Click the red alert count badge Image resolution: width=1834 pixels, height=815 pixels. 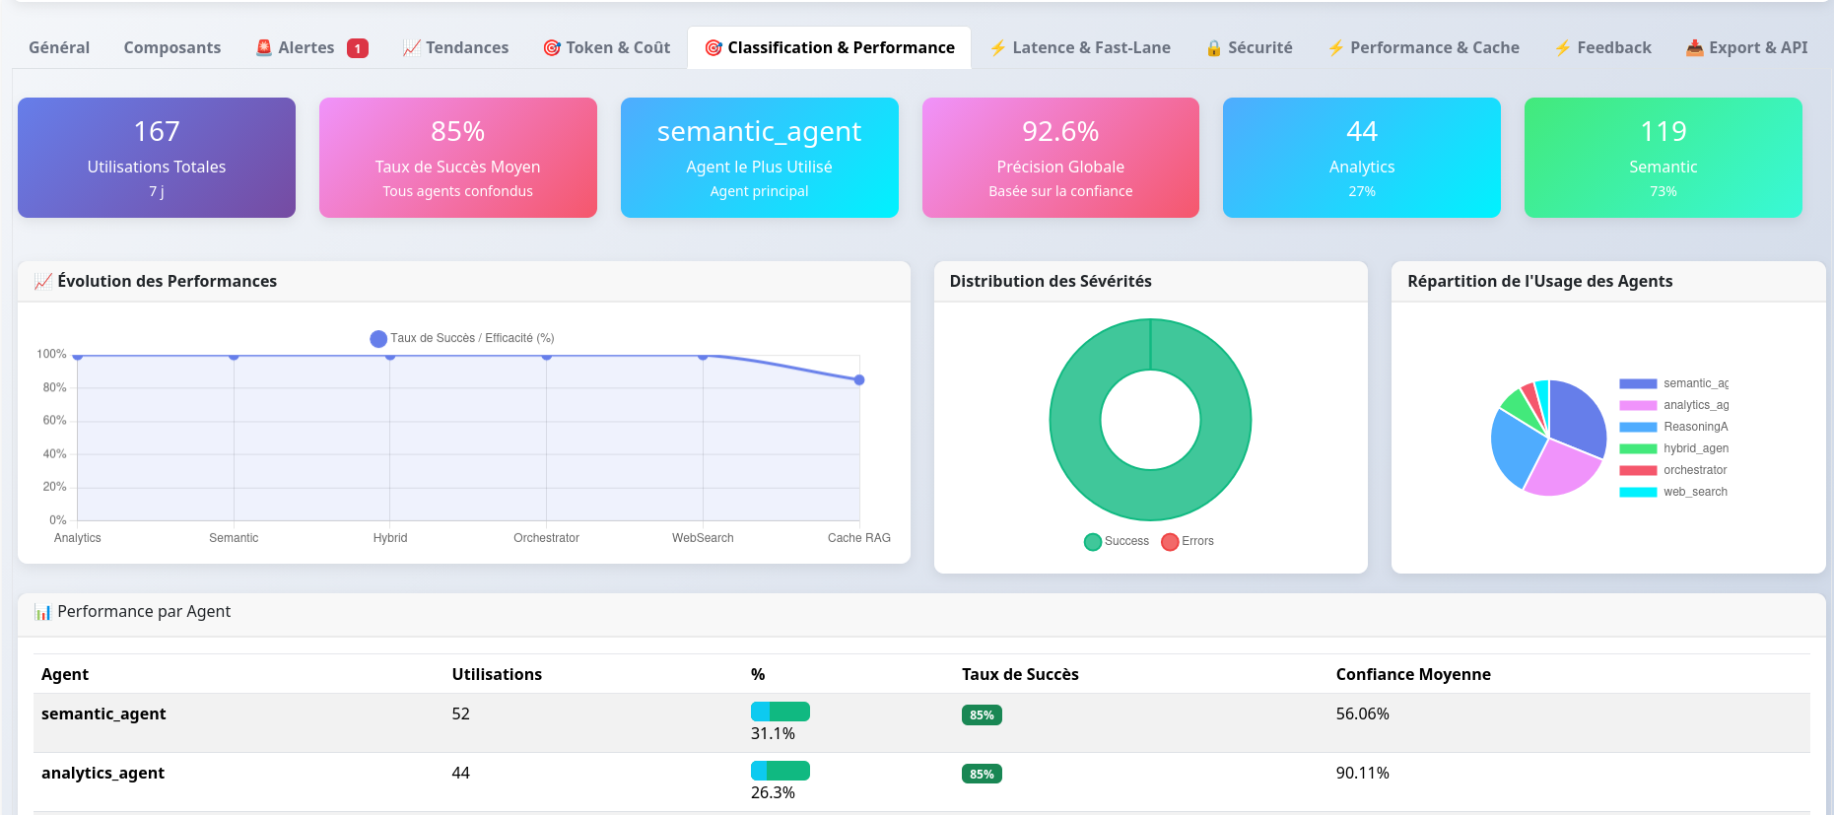(358, 48)
